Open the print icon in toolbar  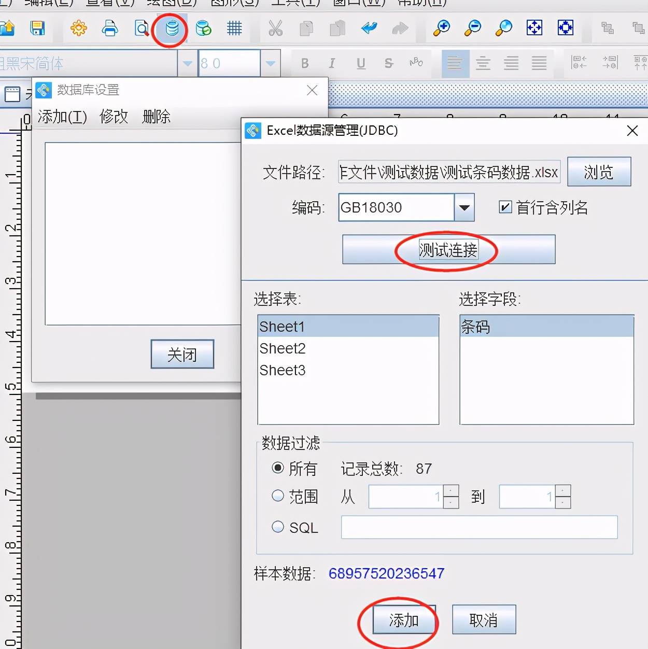(x=110, y=28)
